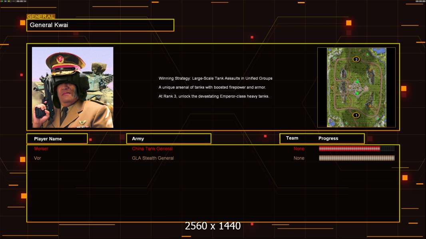Click start position marker 1 on minimap
This screenshot has height=239, width=426.
(x=356, y=115)
